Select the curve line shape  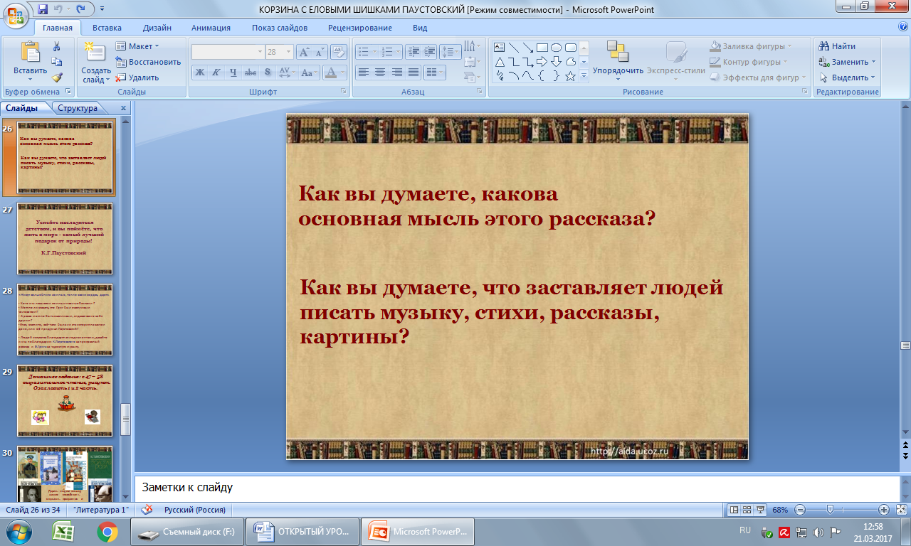[527, 76]
